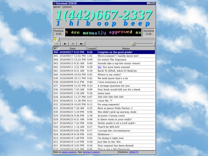Select voicemail 821 Your request has been denied
The width and height of the screenshot is (208, 156).
[104, 145]
